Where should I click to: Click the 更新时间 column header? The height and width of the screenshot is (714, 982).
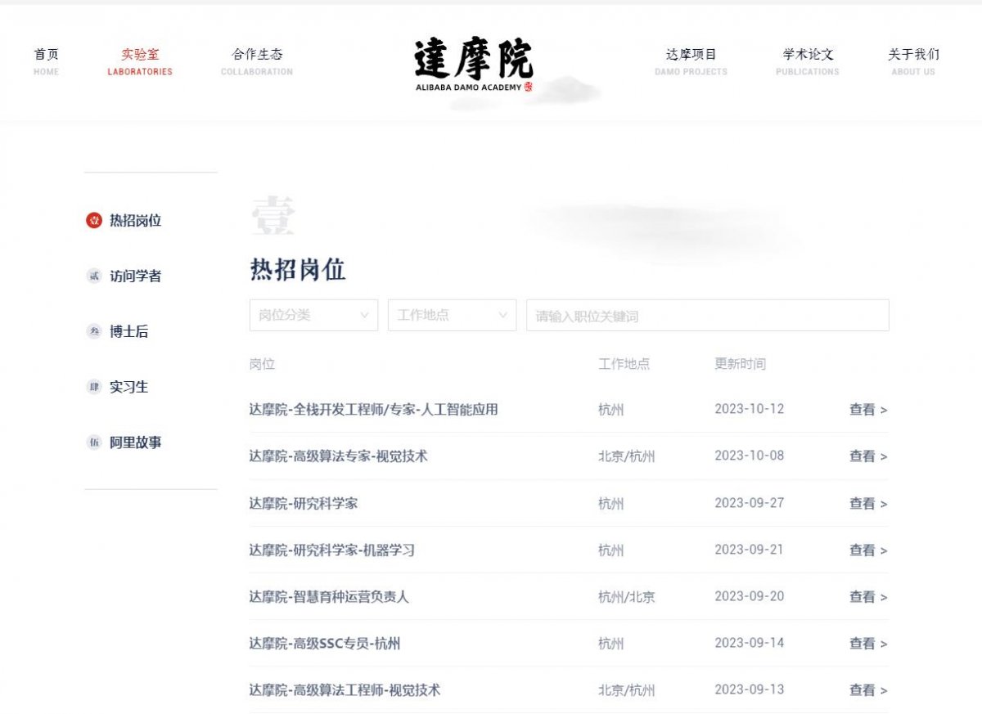pyautogui.click(x=741, y=364)
